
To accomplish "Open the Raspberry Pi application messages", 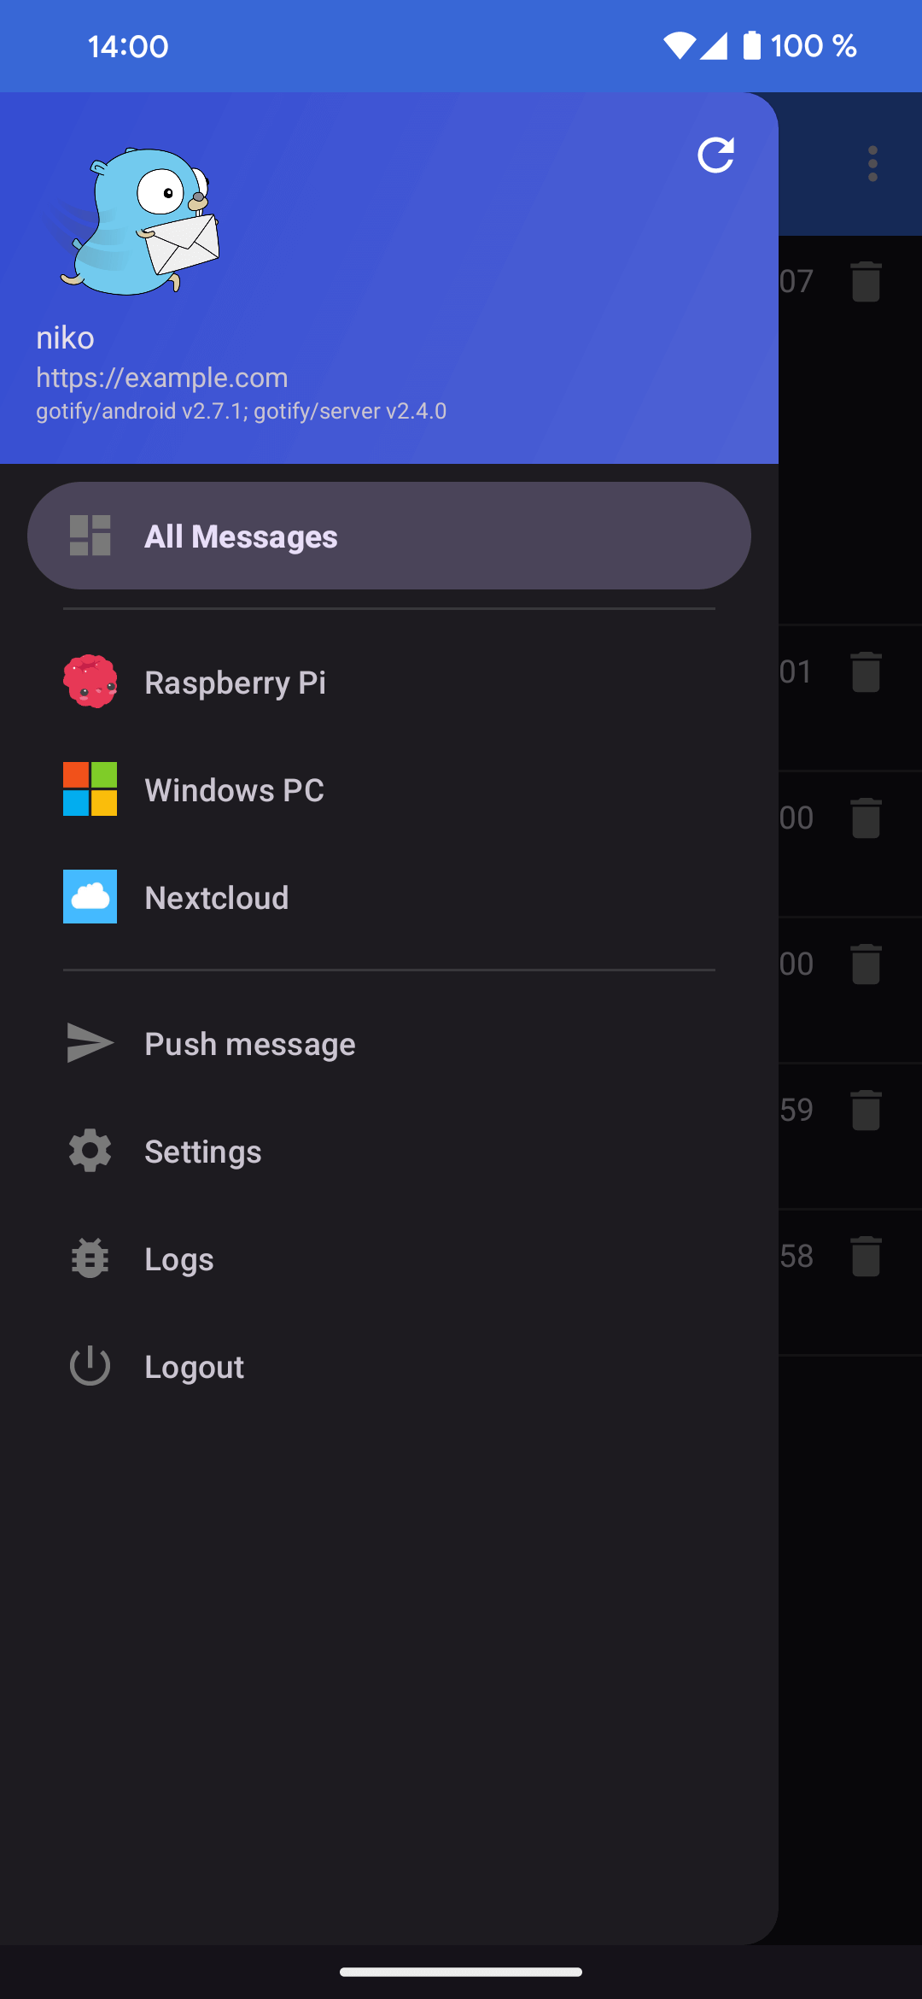I will pos(235,683).
